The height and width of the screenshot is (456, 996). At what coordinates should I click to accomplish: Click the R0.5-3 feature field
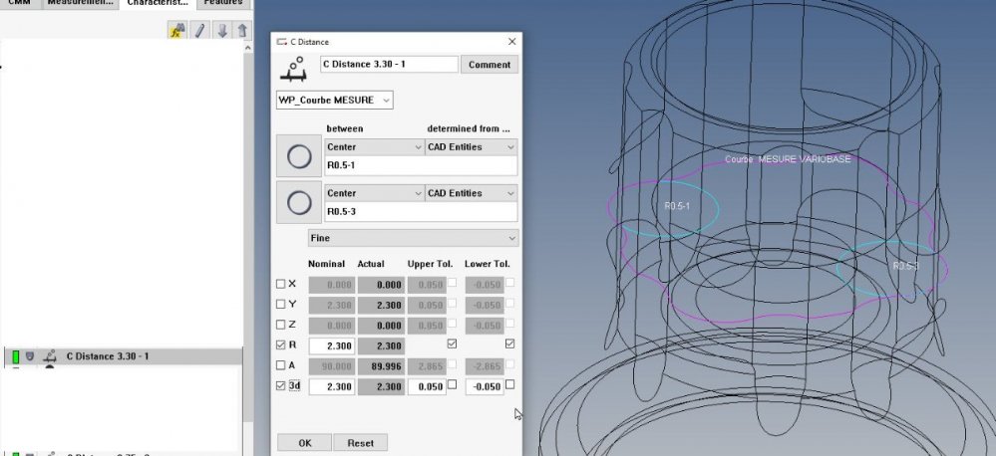tap(421, 212)
